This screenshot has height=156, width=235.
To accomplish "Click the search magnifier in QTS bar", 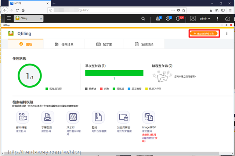I will pyautogui.click(x=143, y=18).
